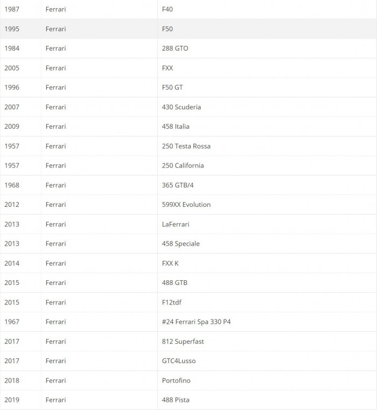
Task: Select the 250 Testa Rossa entry
Action: (186, 146)
